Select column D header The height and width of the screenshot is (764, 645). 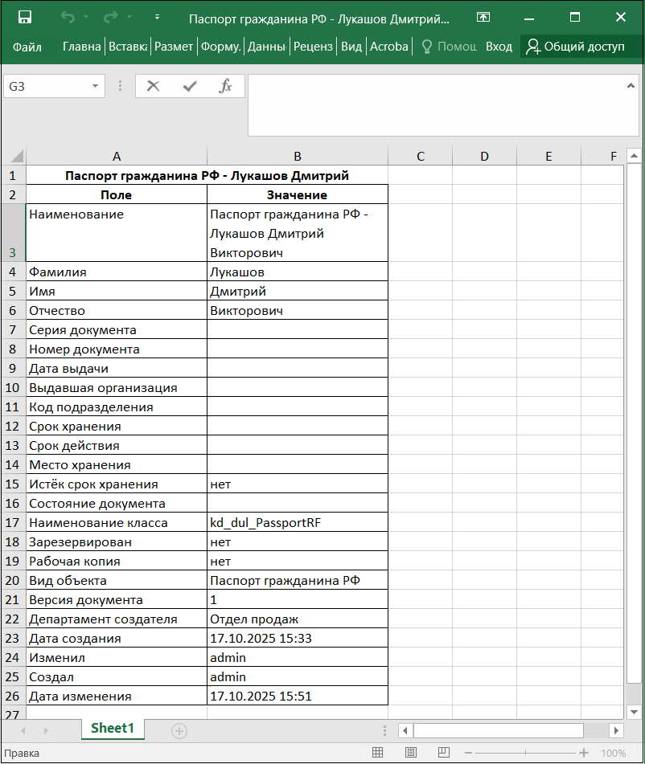[x=484, y=157]
